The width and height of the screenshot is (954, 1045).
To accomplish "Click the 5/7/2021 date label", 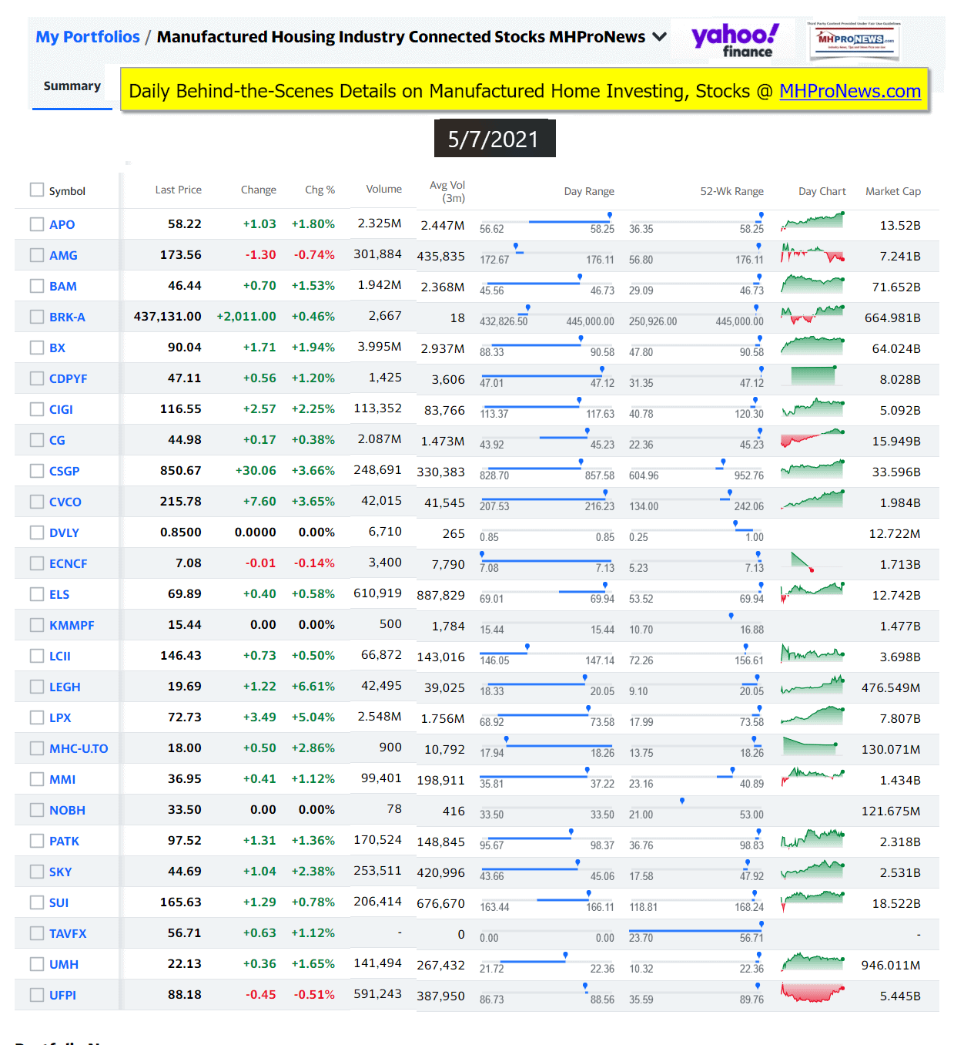I will [x=494, y=139].
